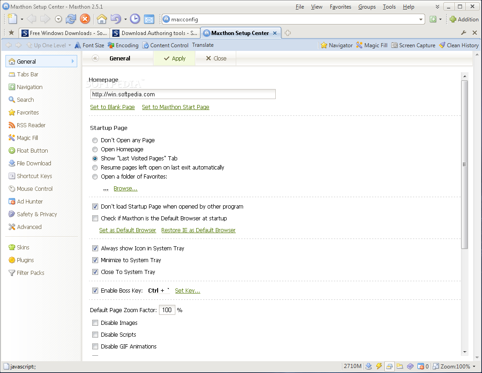
Task: Select Open a folder of Favorites option
Action: pos(95,177)
